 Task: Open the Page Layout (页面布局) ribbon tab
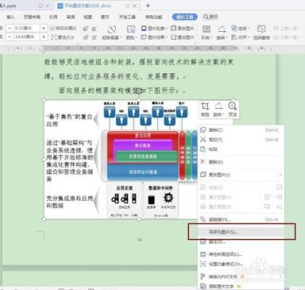[x=32, y=17]
